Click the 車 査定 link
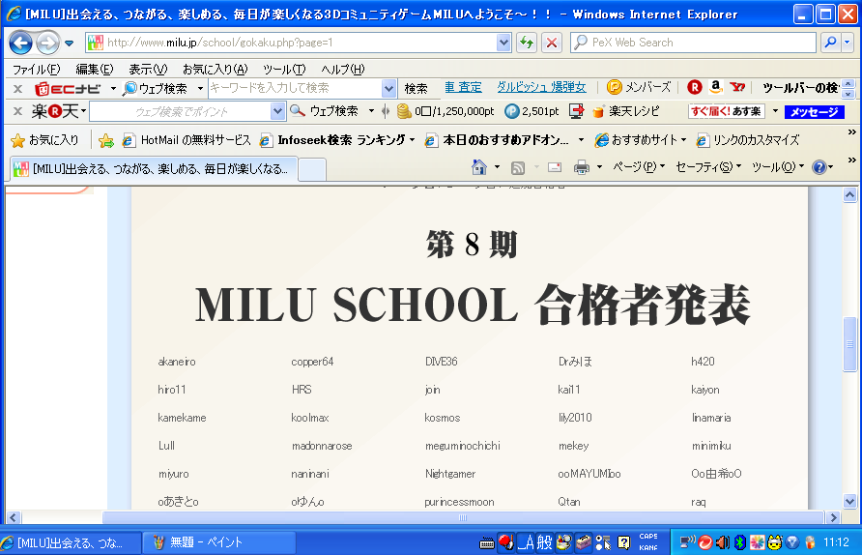The image size is (862, 555). (x=463, y=88)
